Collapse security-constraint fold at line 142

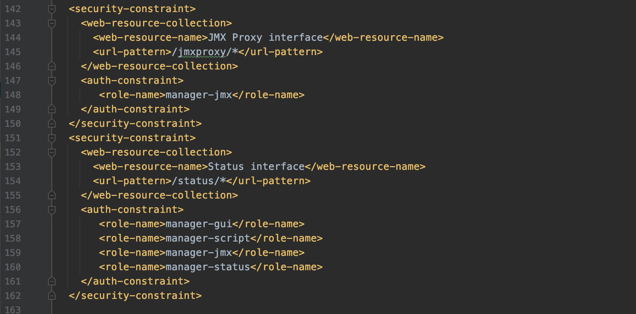(52, 9)
